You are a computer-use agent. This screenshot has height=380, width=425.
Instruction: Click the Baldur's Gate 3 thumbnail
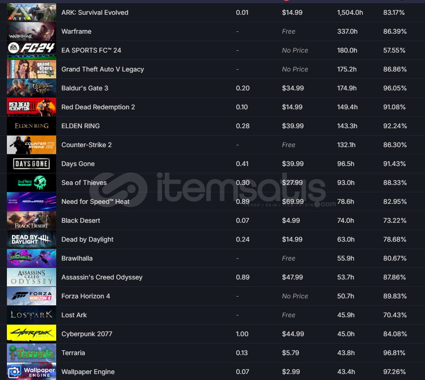(31, 88)
